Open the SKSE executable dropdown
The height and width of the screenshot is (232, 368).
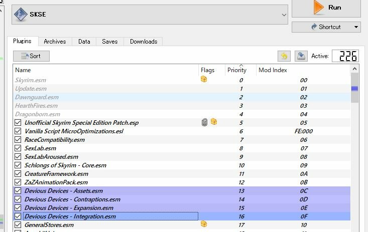pos(284,15)
